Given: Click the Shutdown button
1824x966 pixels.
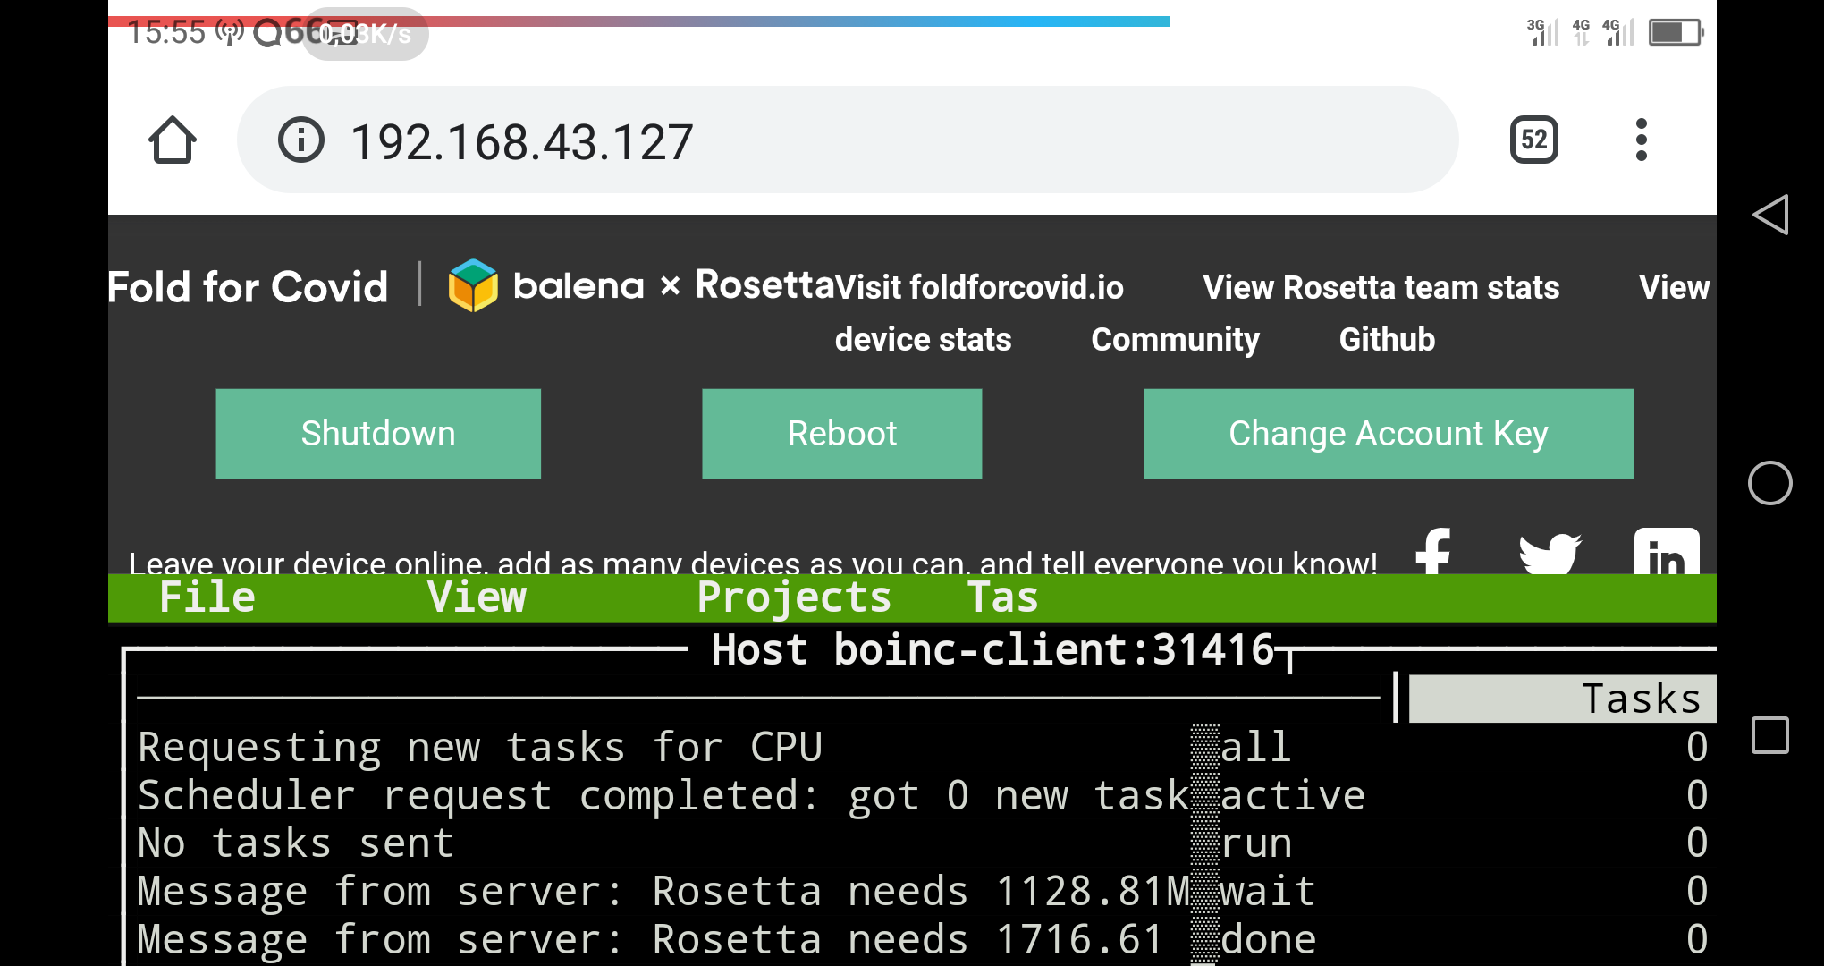Looking at the screenshot, I should [378, 434].
